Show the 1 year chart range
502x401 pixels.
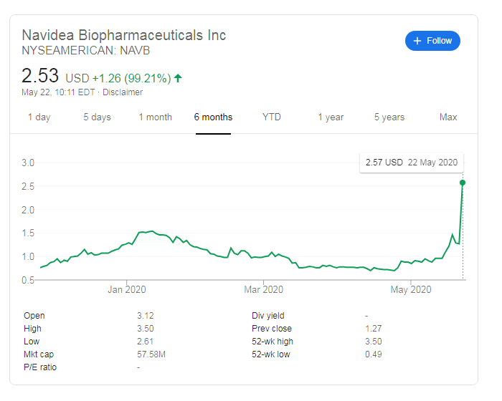coord(331,117)
